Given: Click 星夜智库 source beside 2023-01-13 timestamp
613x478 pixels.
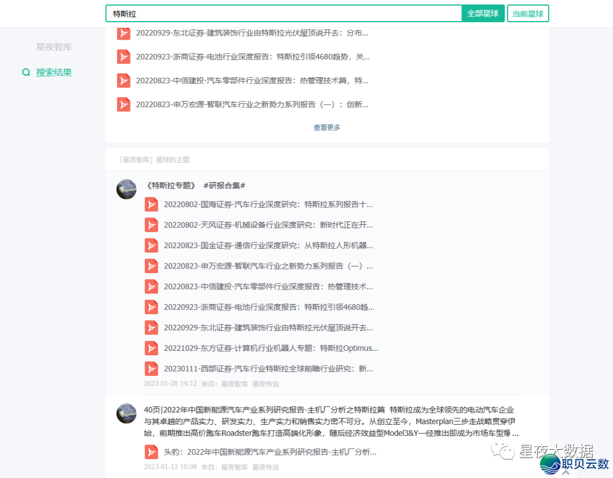Looking at the screenshot, I should pyautogui.click(x=234, y=467).
